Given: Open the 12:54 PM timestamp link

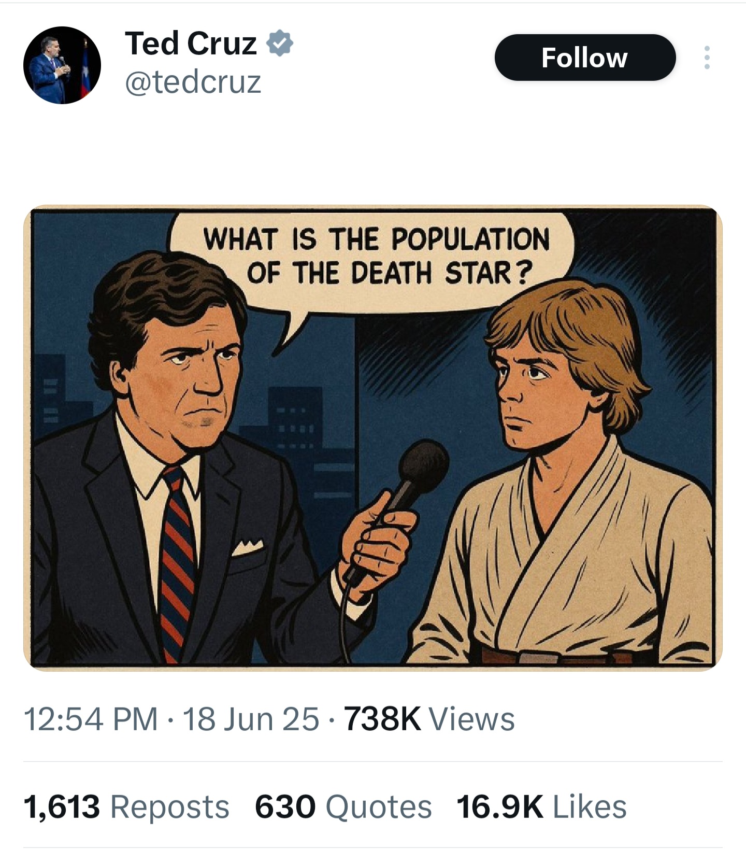Looking at the screenshot, I should tap(91, 719).
